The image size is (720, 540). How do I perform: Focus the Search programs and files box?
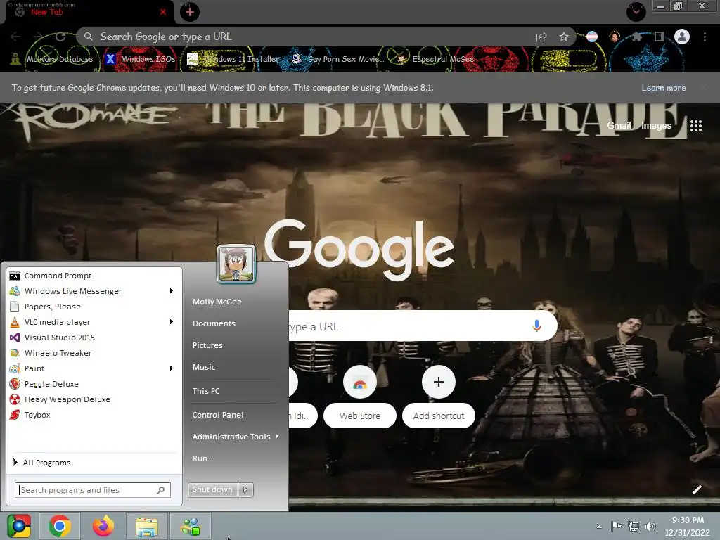pos(92,490)
